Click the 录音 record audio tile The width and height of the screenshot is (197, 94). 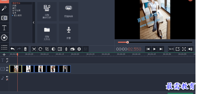click(x=69, y=33)
